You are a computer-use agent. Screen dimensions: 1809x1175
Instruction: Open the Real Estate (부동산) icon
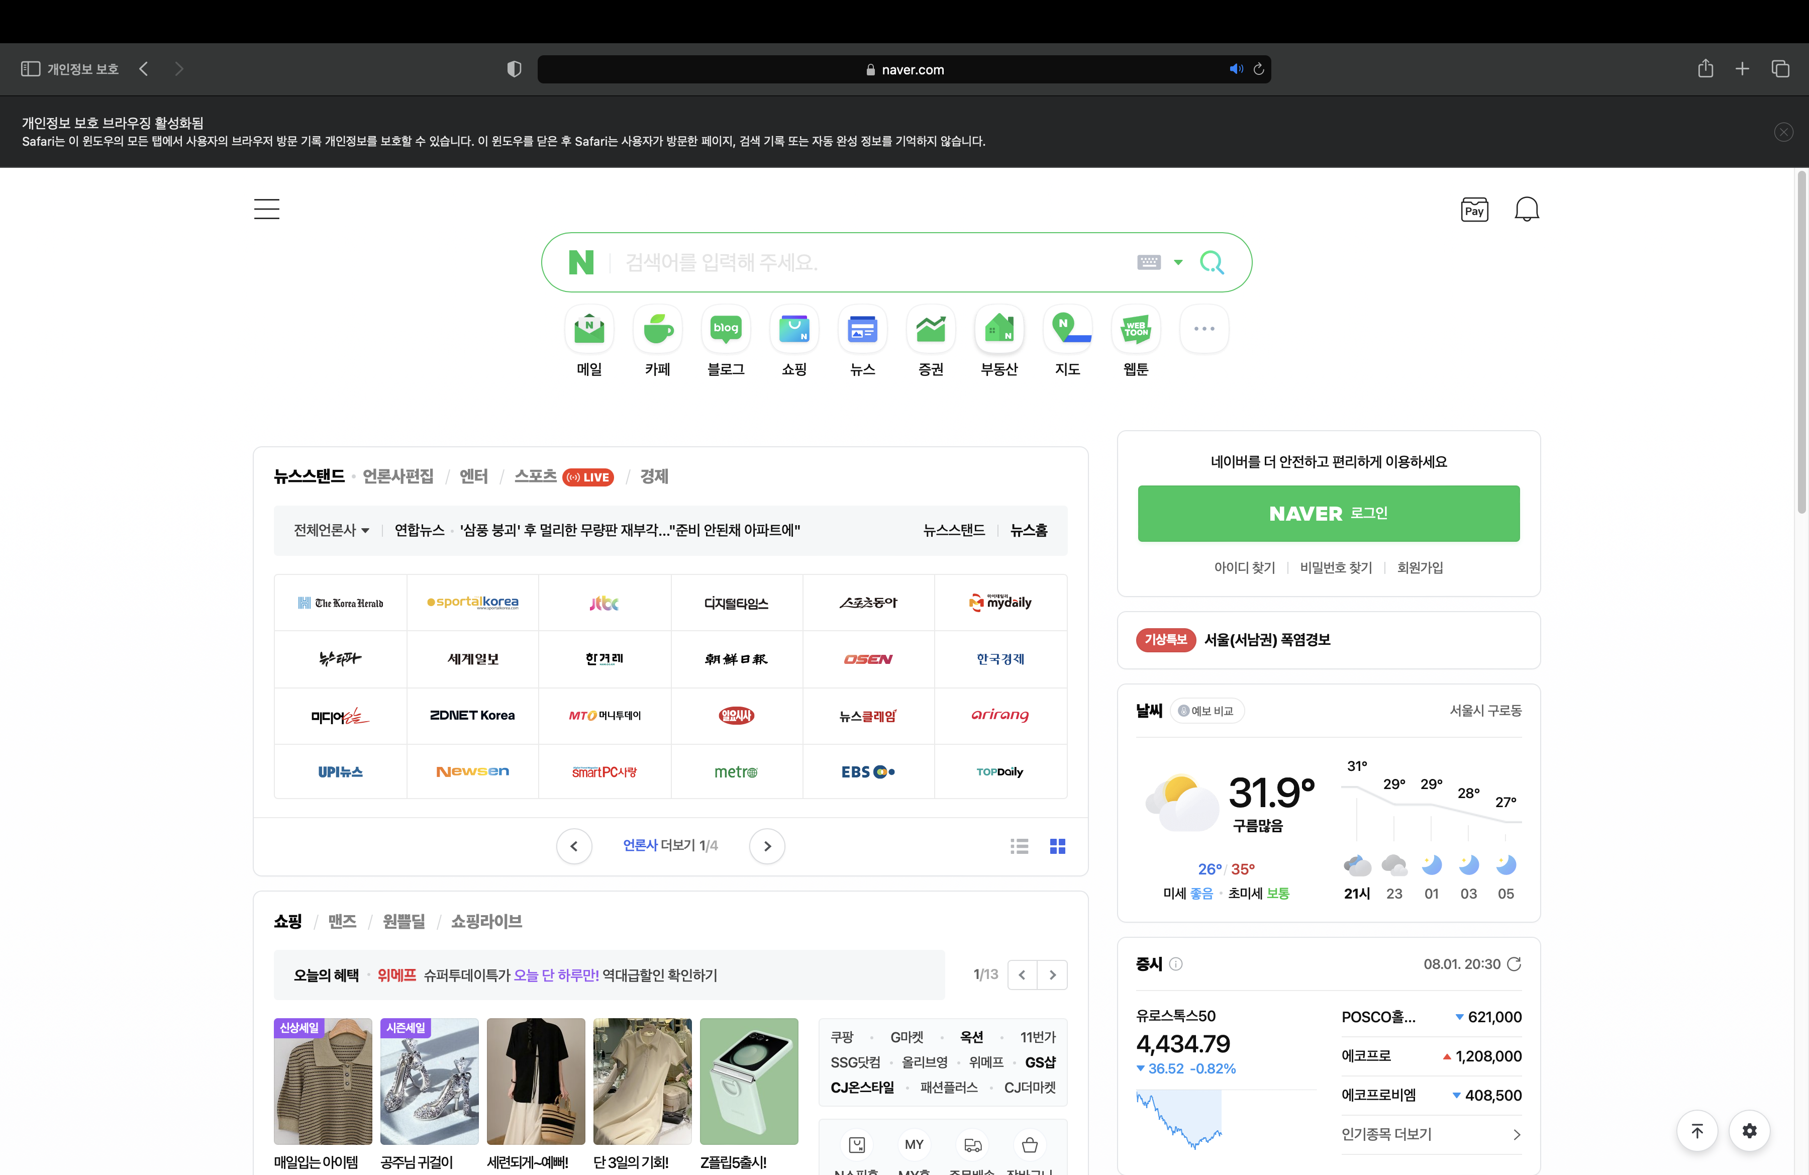tap(999, 329)
